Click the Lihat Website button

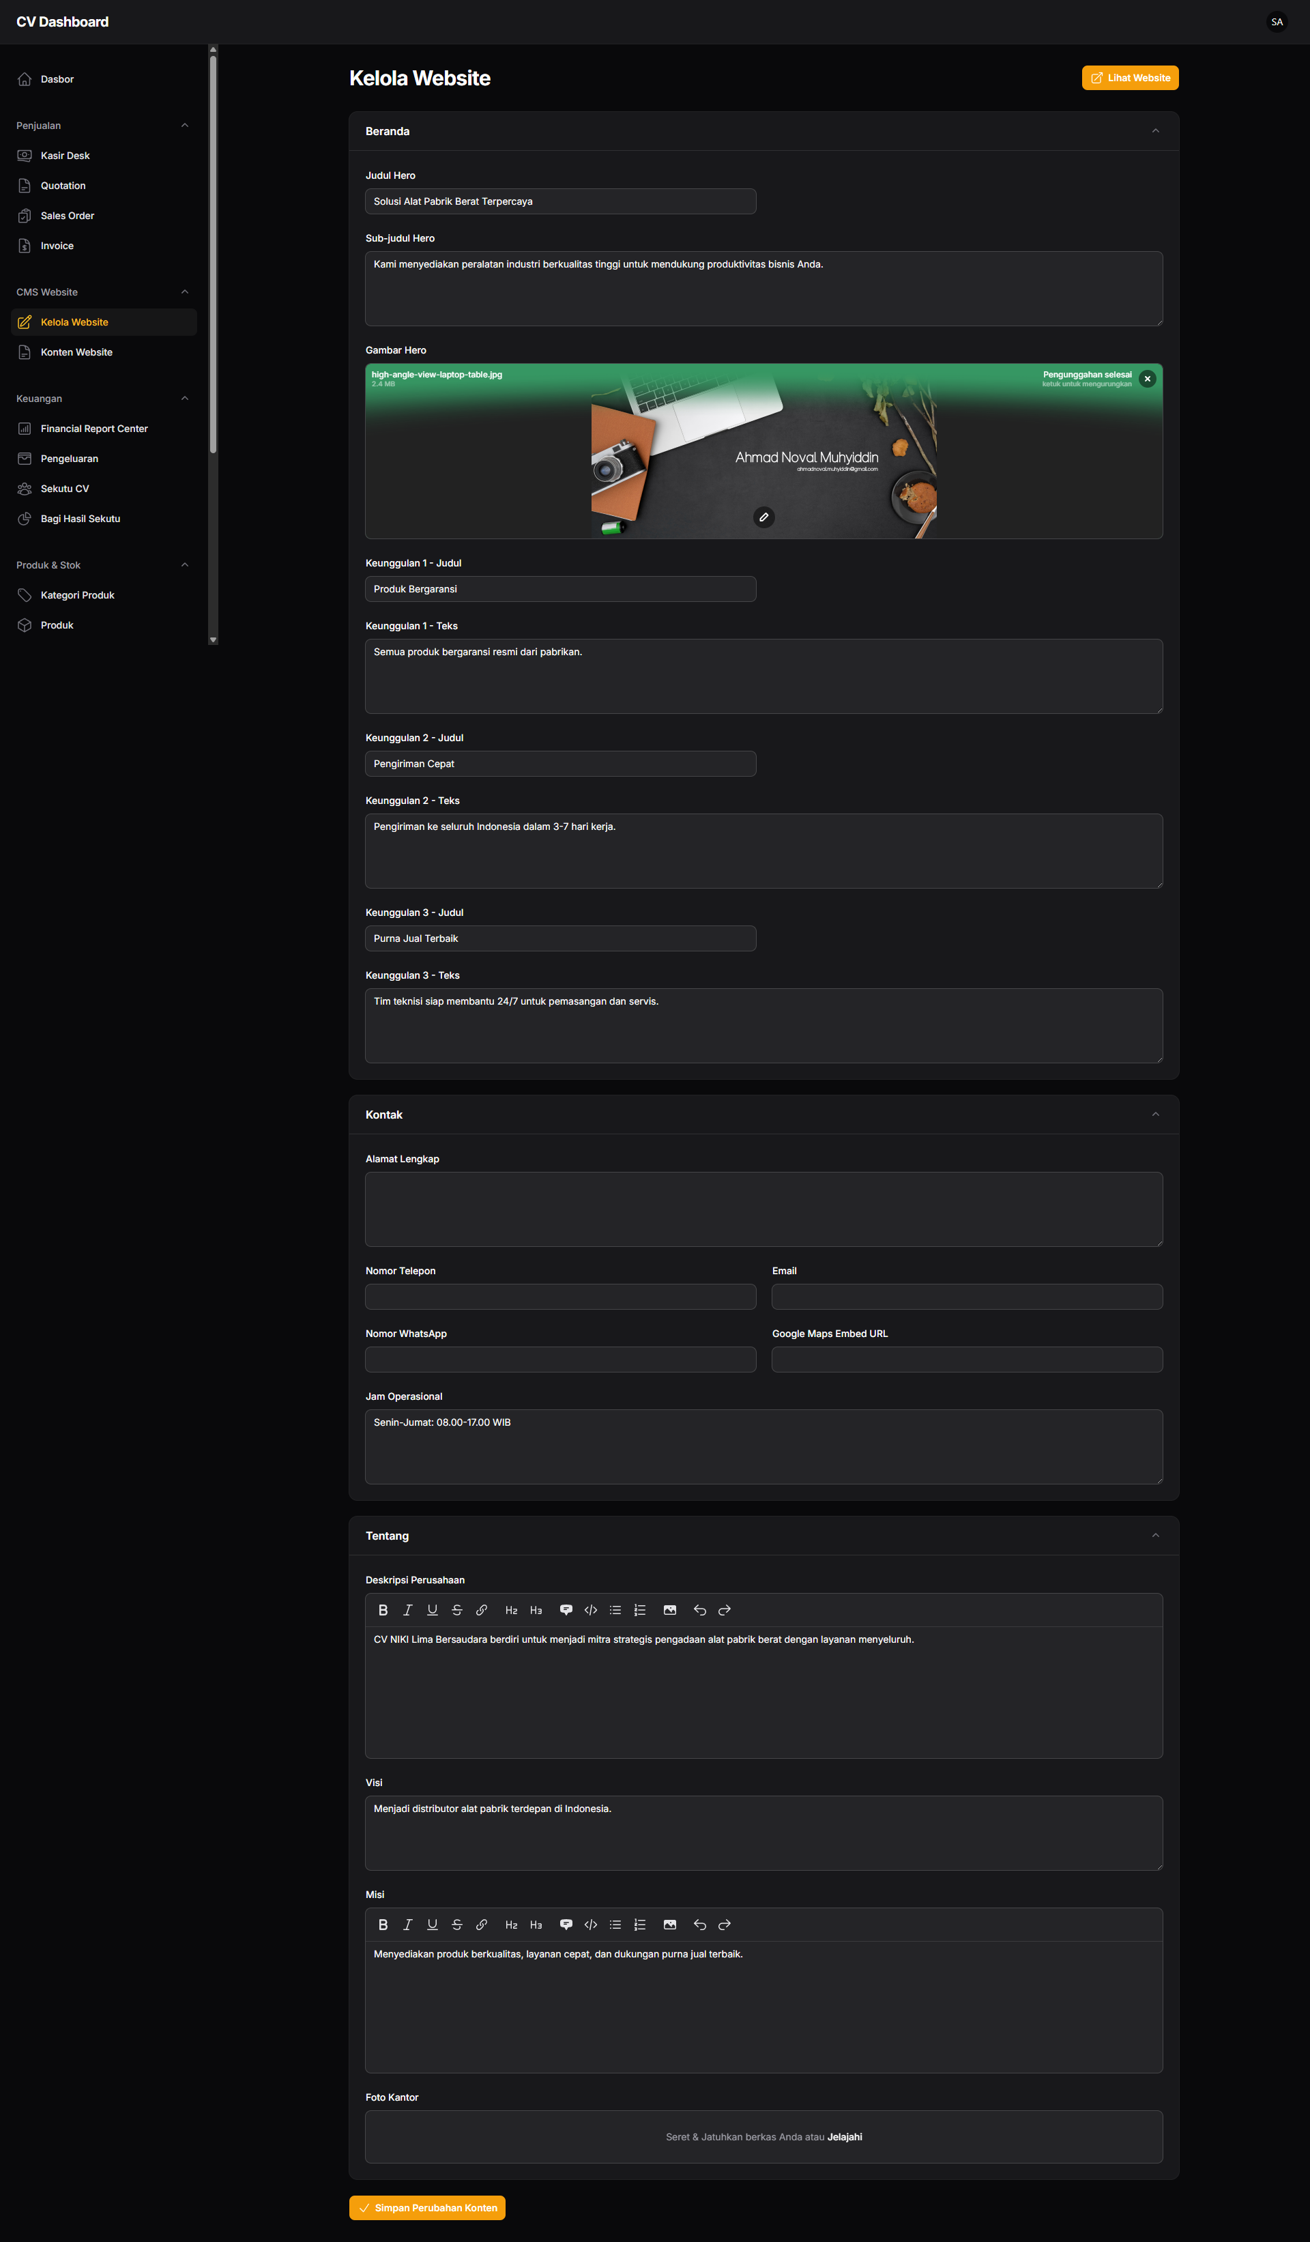[x=1129, y=78]
